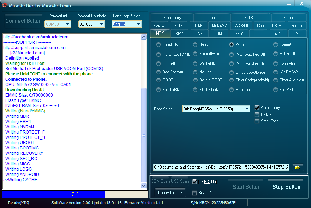Uncheck the Auto Decry checkbox
Viewport: 311px width, 208px height.
257,108
